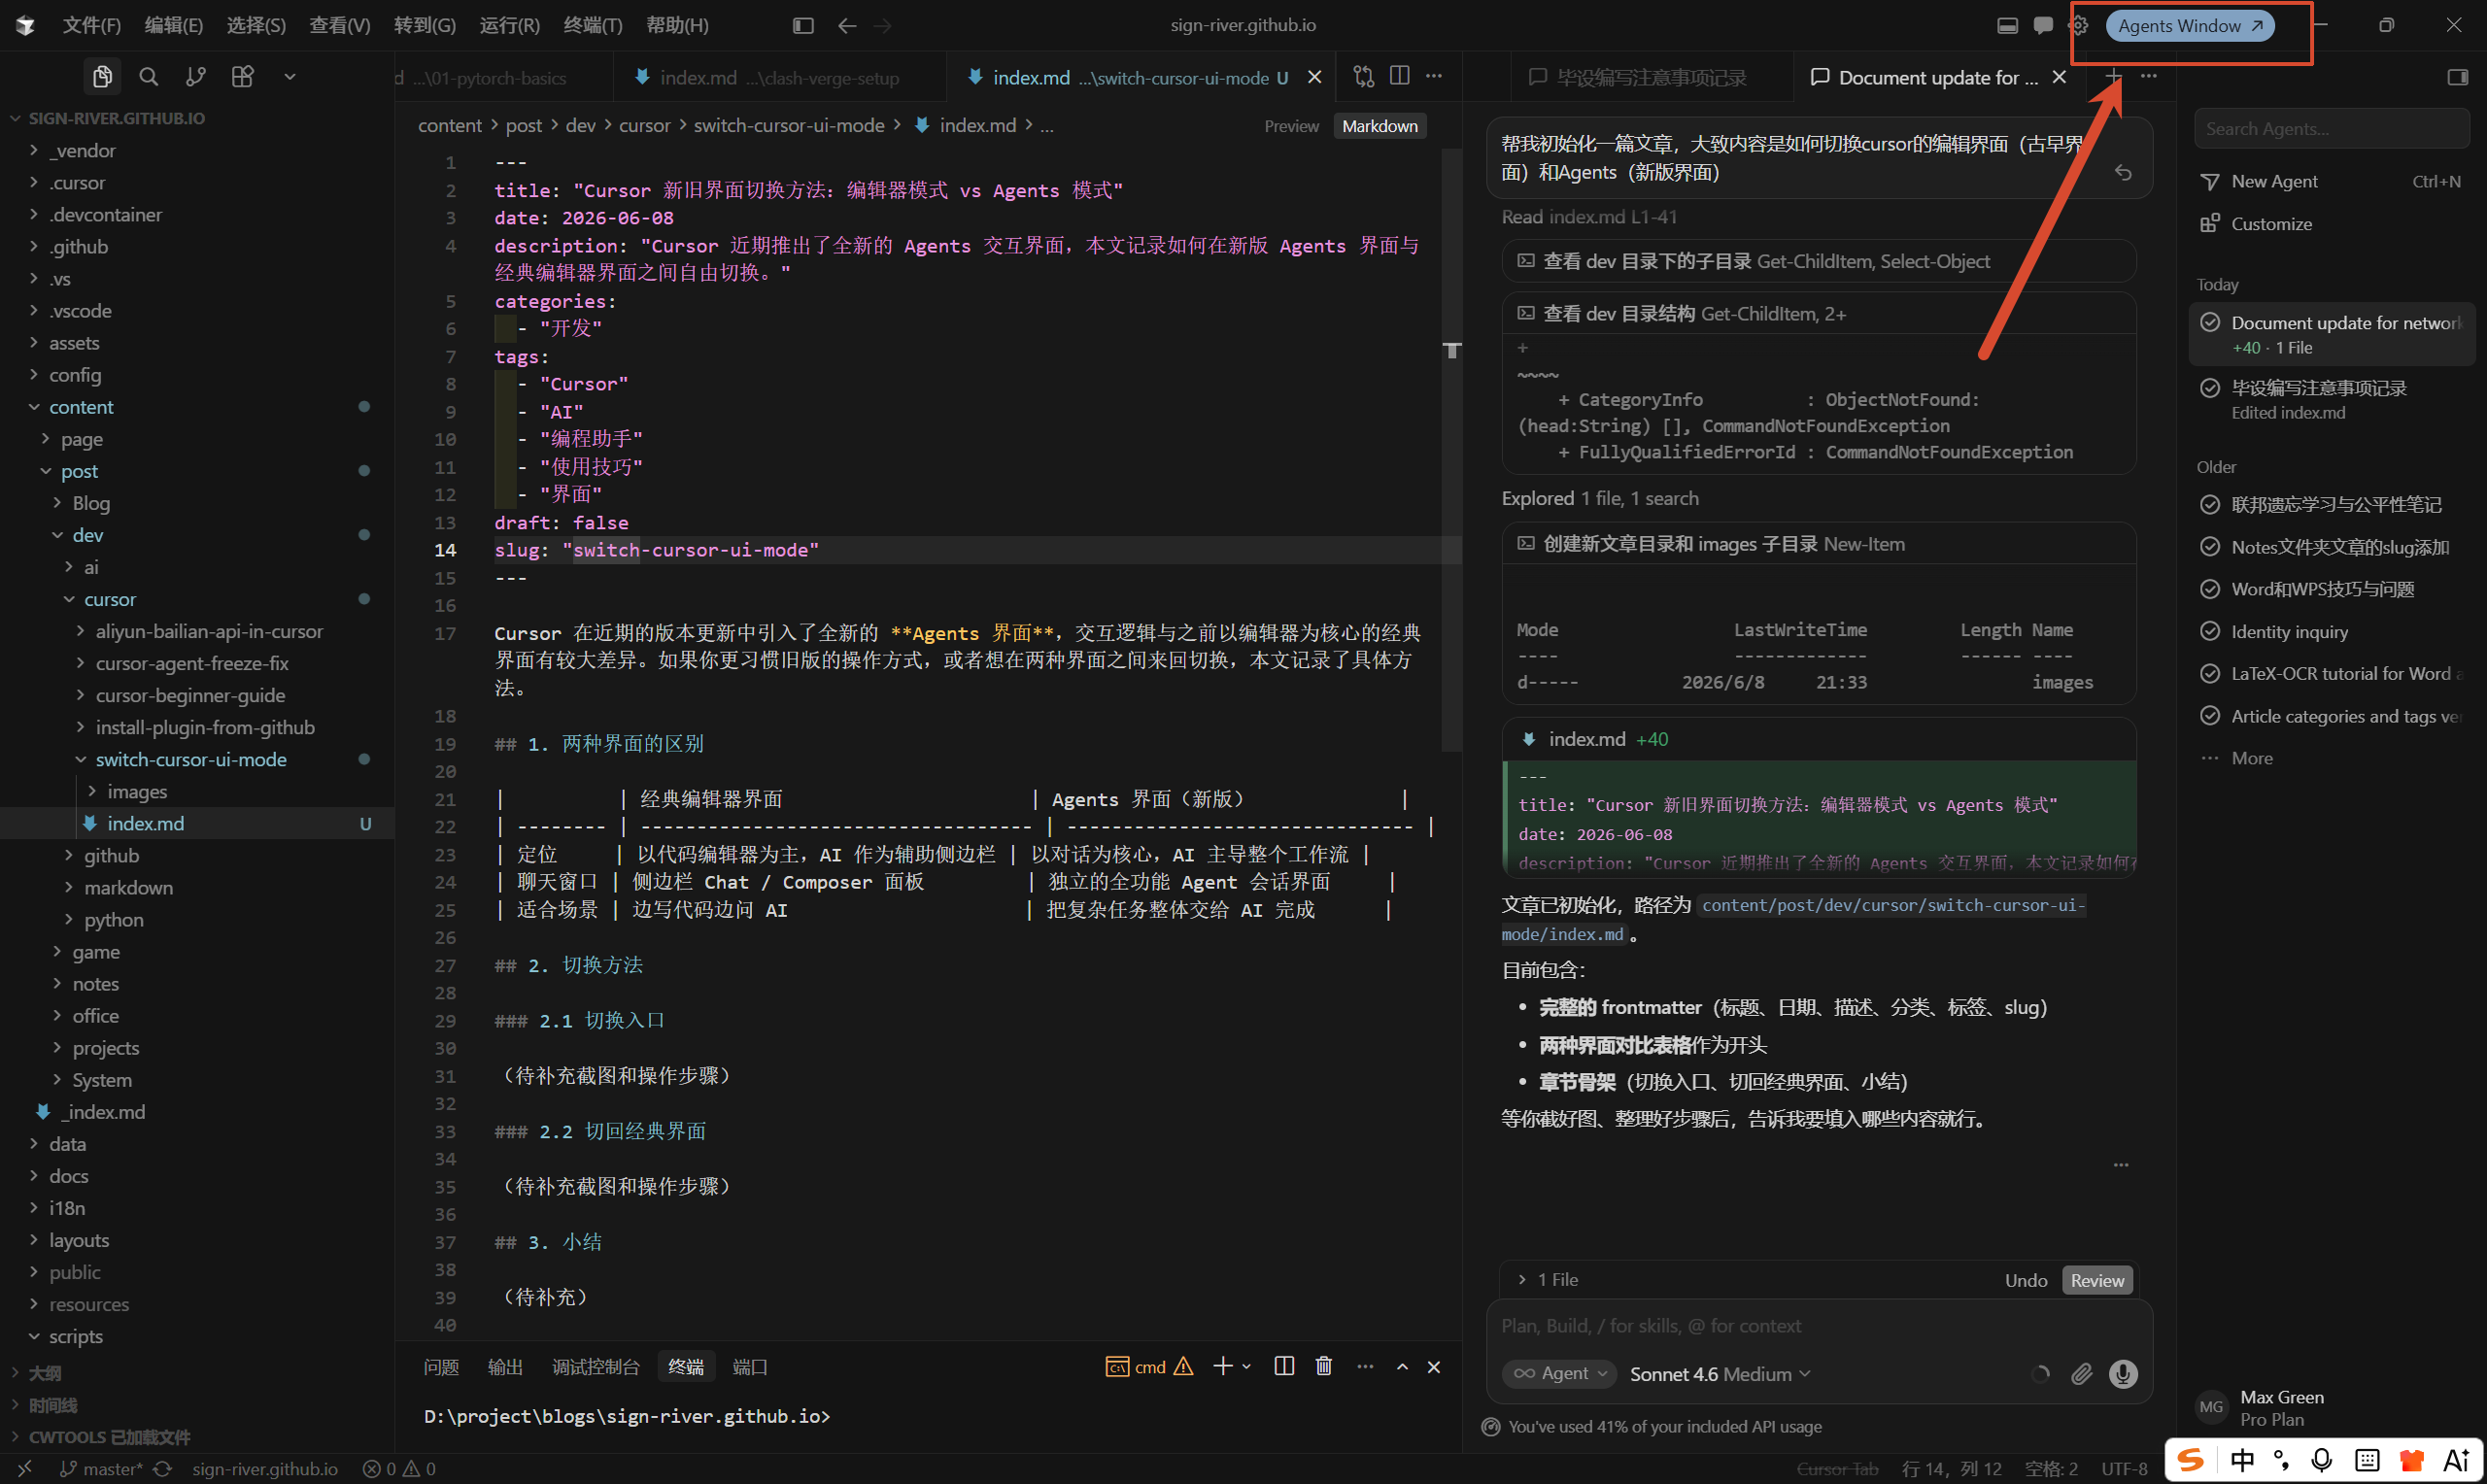Expand the hidden activity views chevron
The image size is (2487, 1484).
pos(290,77)
